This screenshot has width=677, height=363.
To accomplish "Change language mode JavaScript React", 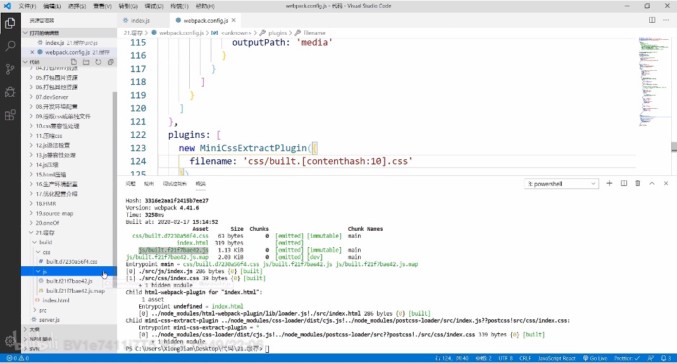I will pyautogui.click(x=557, y=358).
